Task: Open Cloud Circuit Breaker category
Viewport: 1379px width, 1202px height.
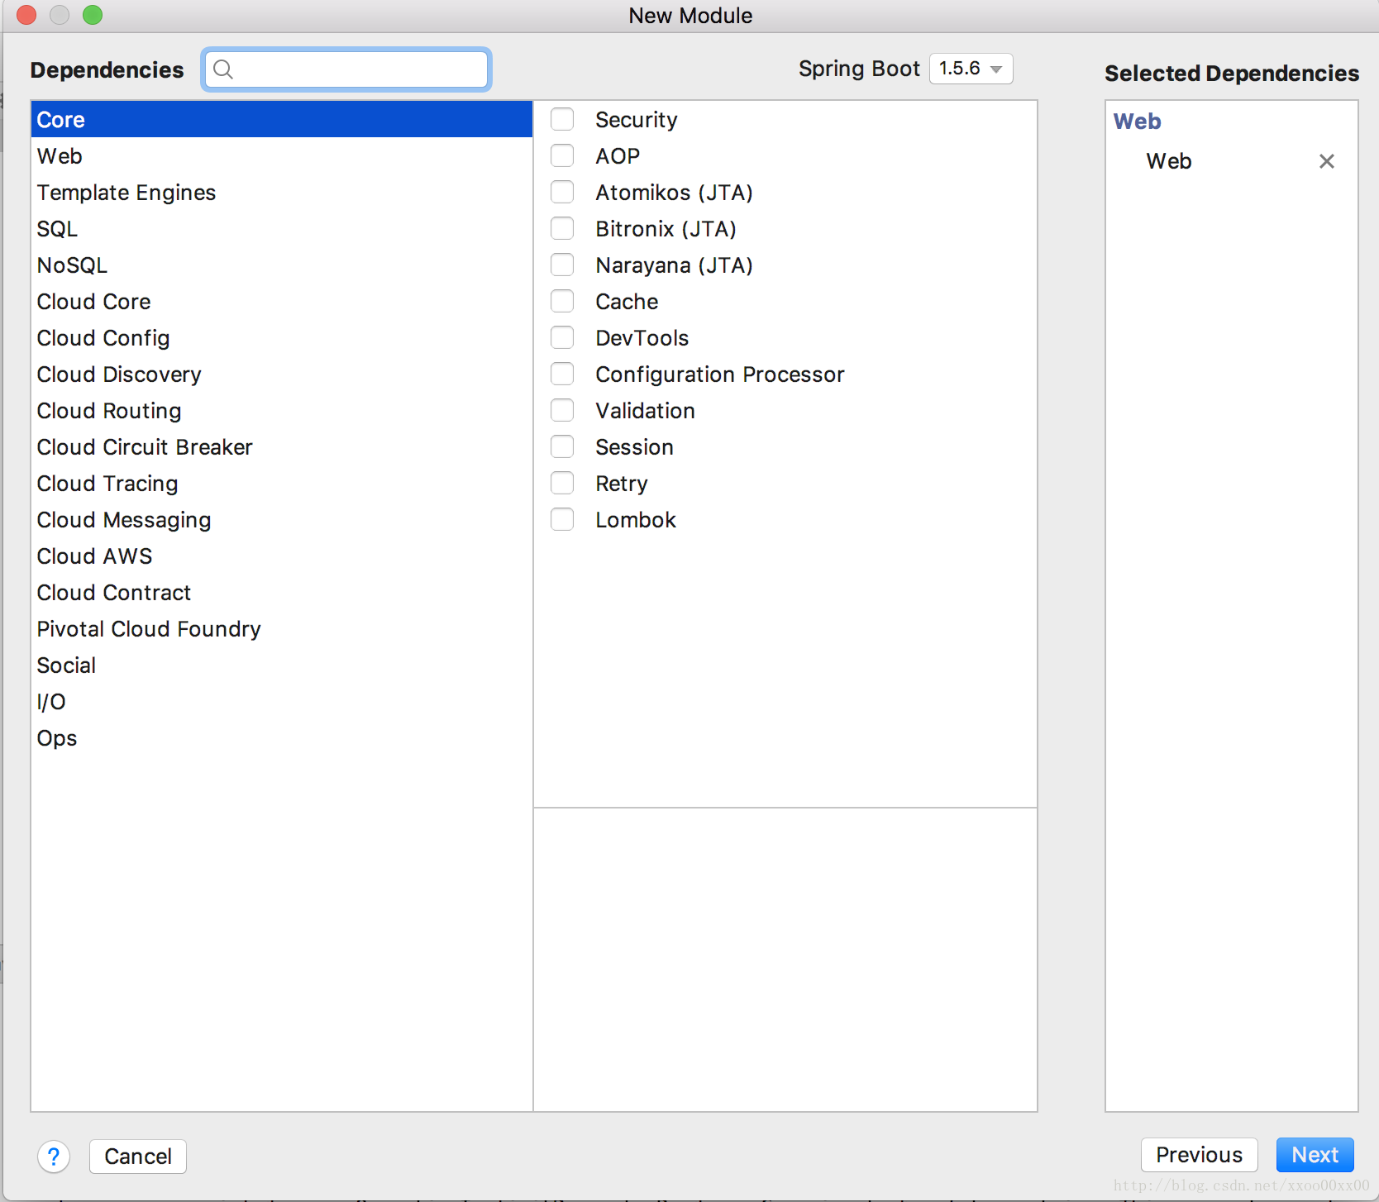Action: click(281, 446)
